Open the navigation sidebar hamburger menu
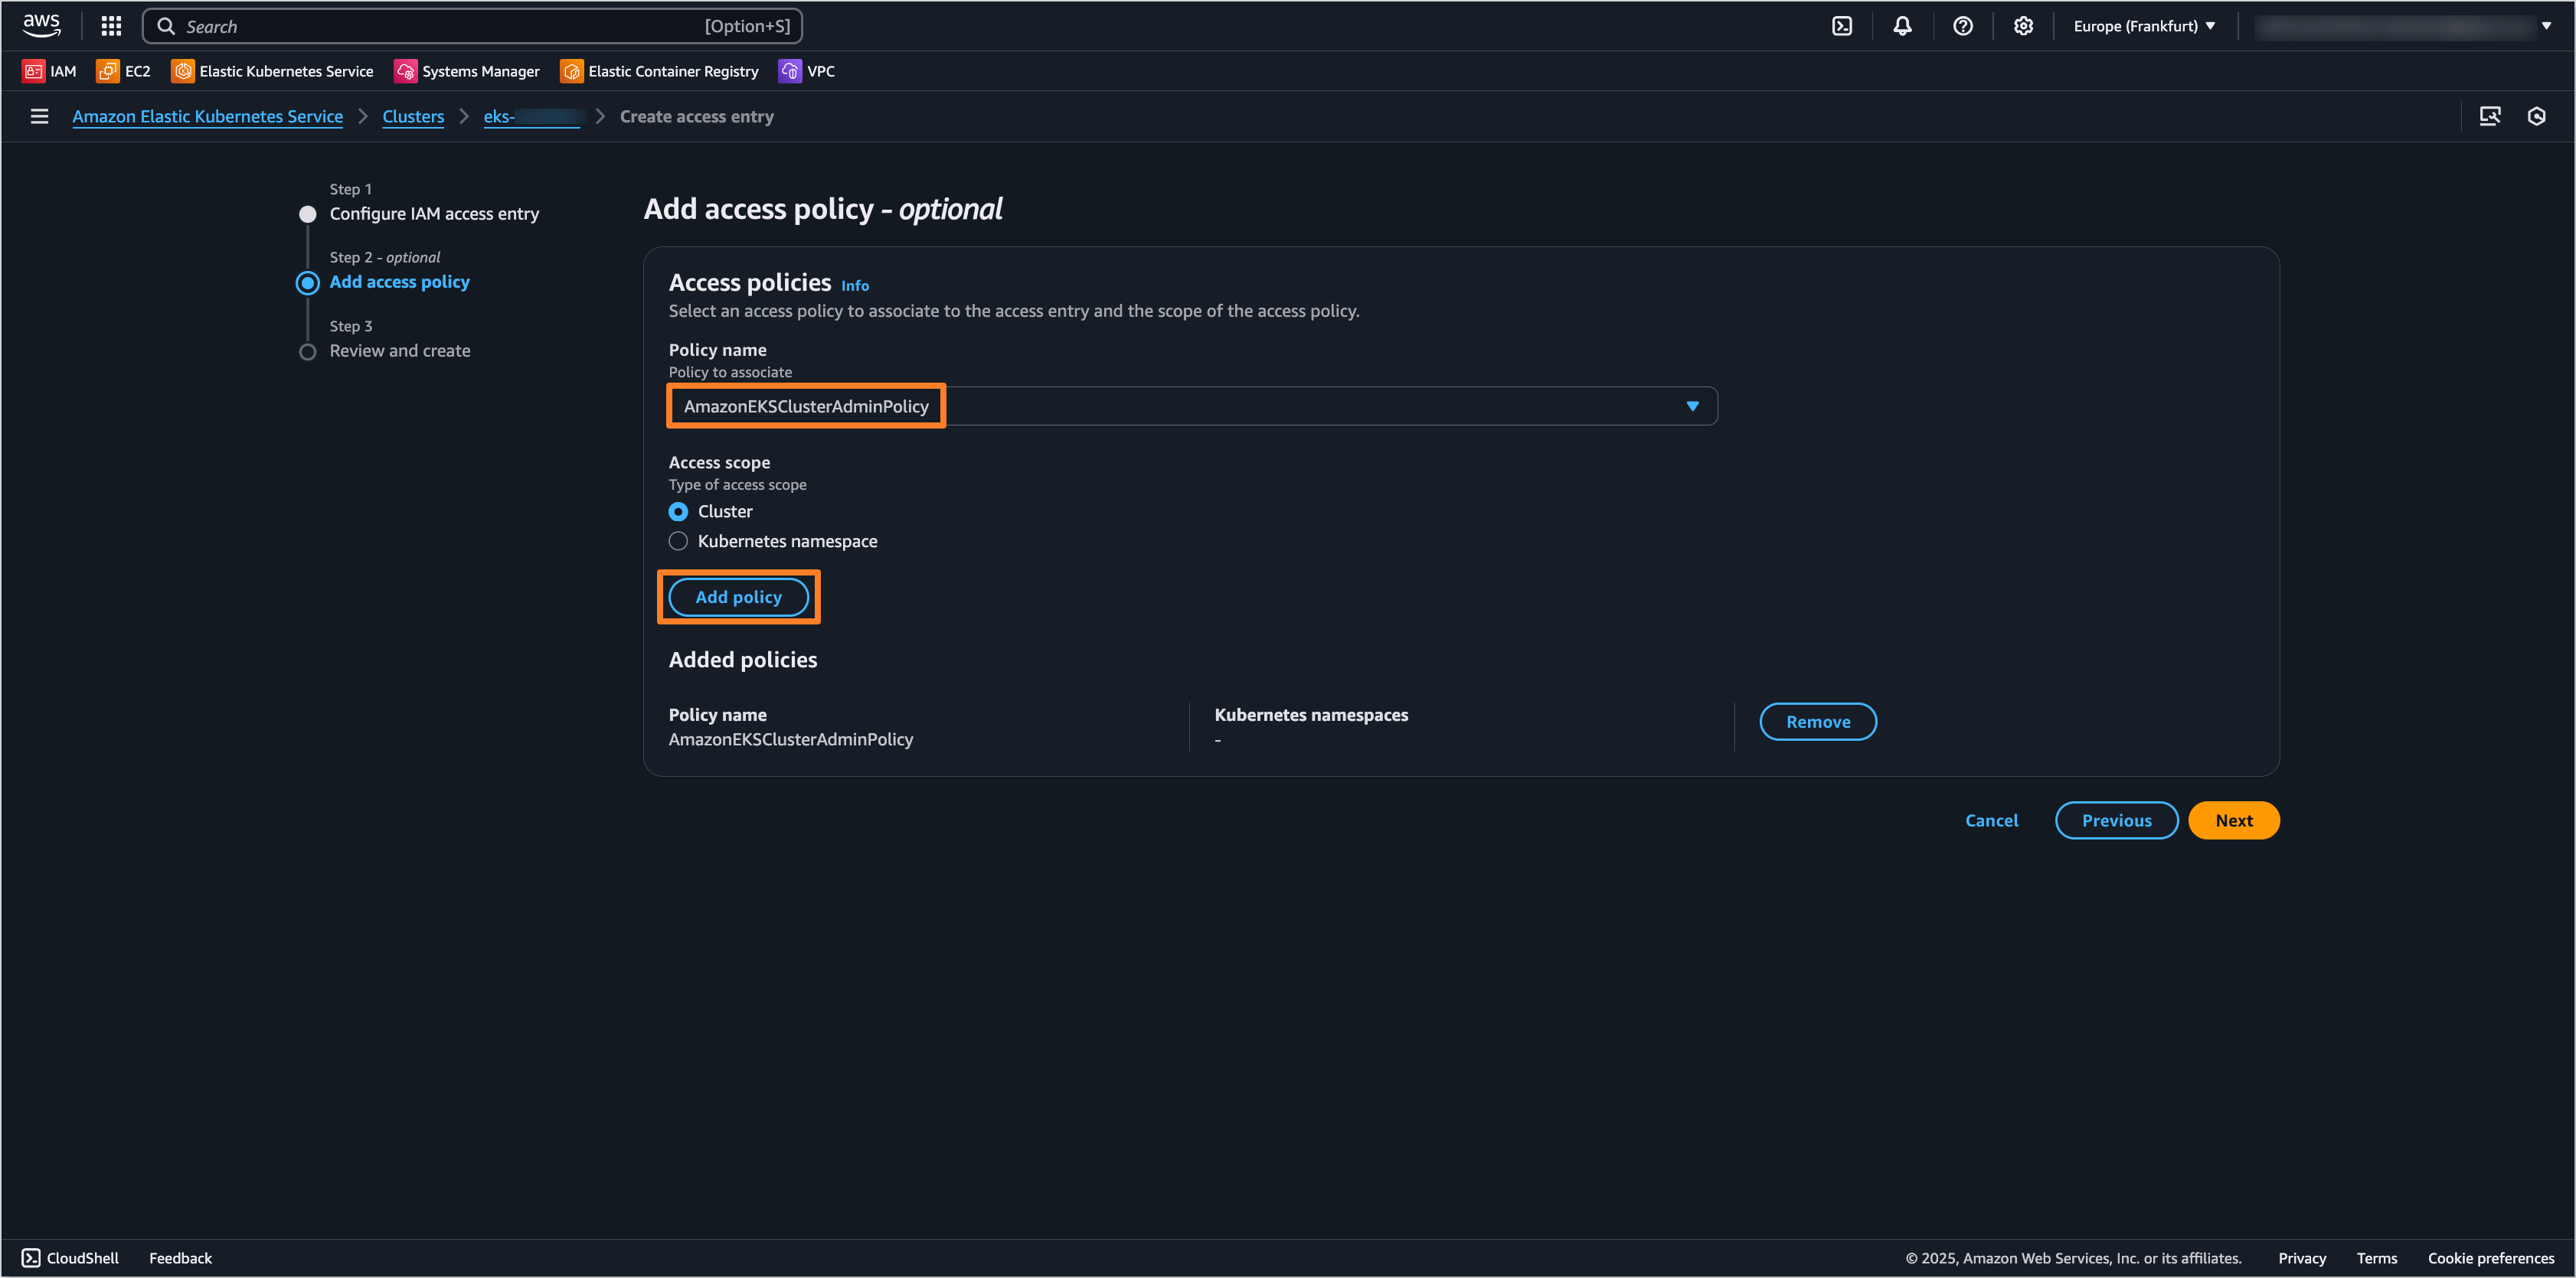Screen dimensions: 2576x1278 click(x=38, y=116)
